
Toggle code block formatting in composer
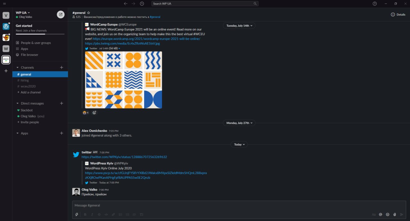(x=142, y=214)
